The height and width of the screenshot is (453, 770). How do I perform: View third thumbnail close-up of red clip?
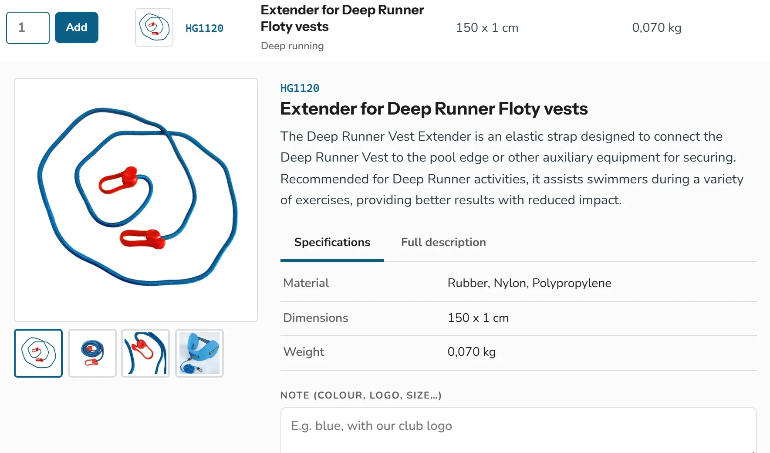(145, 353)
